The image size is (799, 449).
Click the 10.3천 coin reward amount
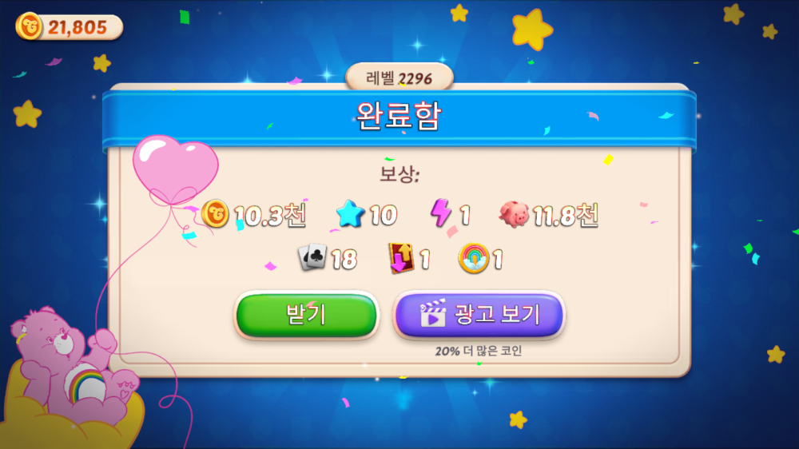tap(269, 215)
